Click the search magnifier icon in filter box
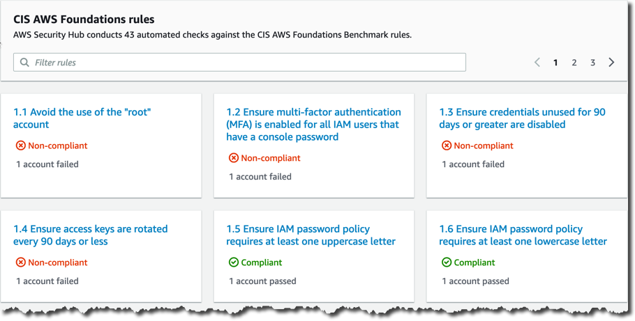Screen dimensions: 635x321 [24, 63]
